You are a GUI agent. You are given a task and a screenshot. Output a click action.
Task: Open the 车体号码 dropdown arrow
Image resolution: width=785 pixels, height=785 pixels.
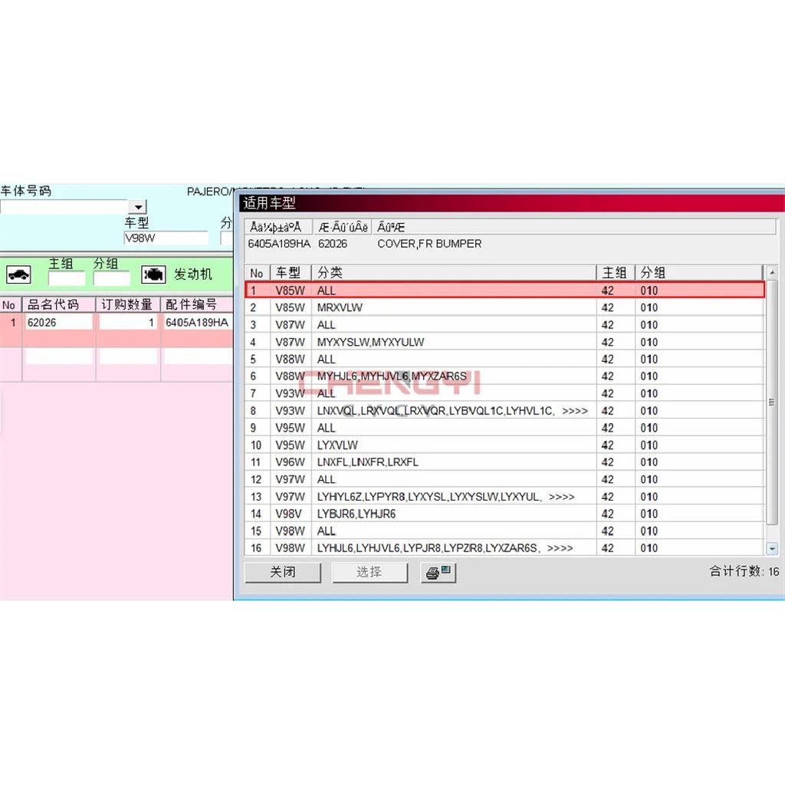click(x=138, y=207)
